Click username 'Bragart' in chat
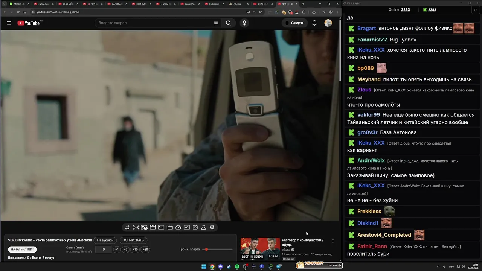This screenshot has height=271, width=482. tap(366, 28)
